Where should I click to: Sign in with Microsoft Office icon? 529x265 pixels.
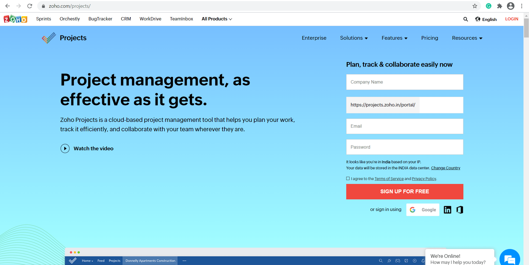[460, 210]
